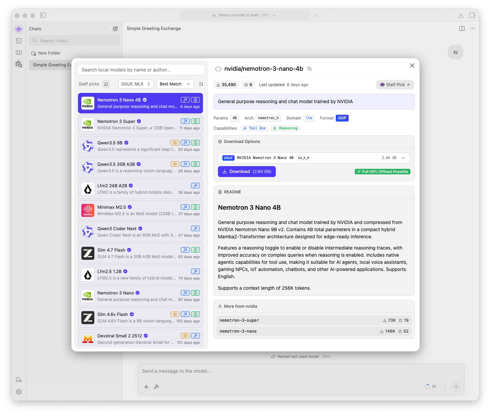
Task: Toggle the left sidebar panel
Action: (43, 15)
